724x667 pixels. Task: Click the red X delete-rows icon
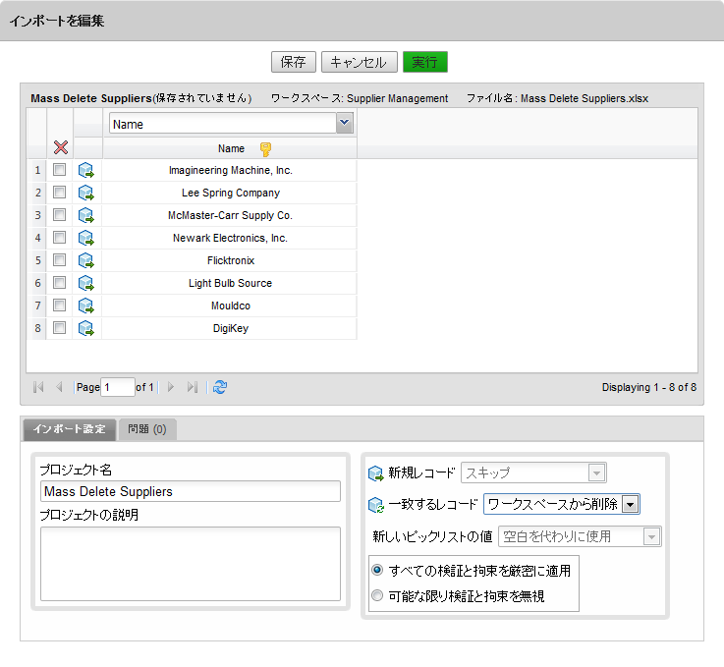click(x=61, y=147)
